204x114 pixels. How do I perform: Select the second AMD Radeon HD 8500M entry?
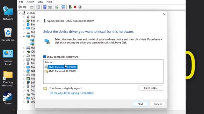pyautogui.click(x=62, y=71)
